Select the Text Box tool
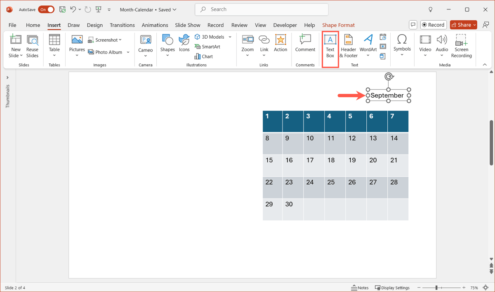Viewport: 495px width, 292px height. tap(330, 46)
